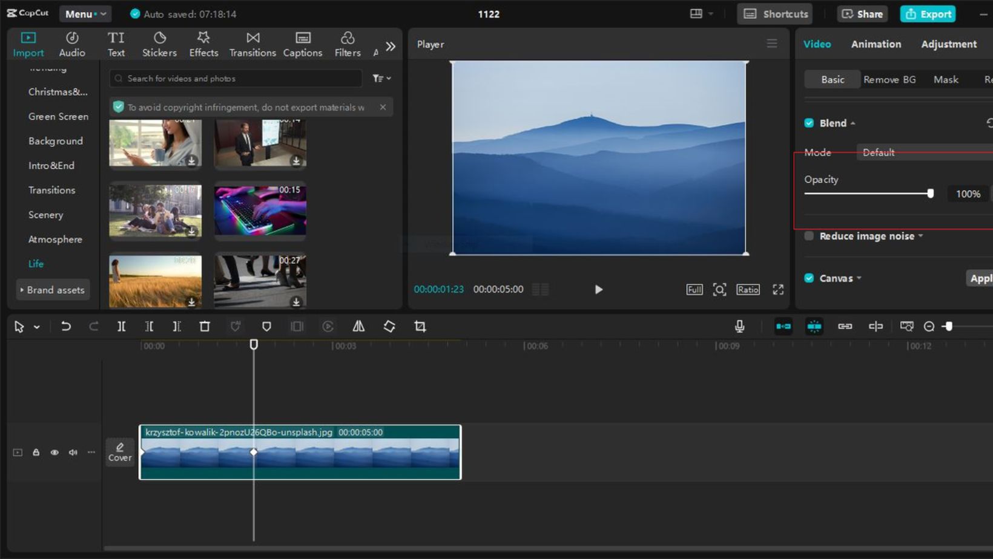Open the Import media tab
This screenshot has width=993, height=559.
point(28,45)
